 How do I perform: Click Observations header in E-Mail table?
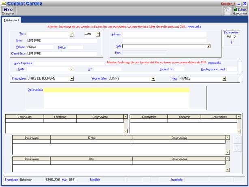[179, 138]
